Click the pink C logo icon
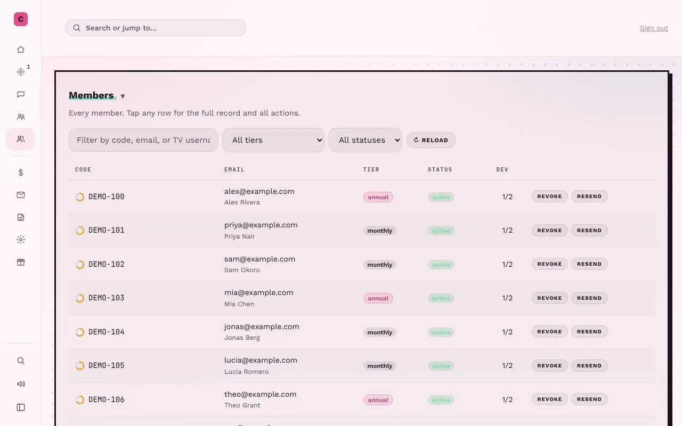 tap(21, 19)
